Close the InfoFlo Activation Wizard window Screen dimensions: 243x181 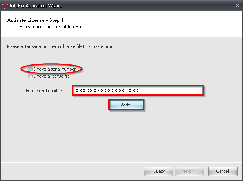(237, 6)
